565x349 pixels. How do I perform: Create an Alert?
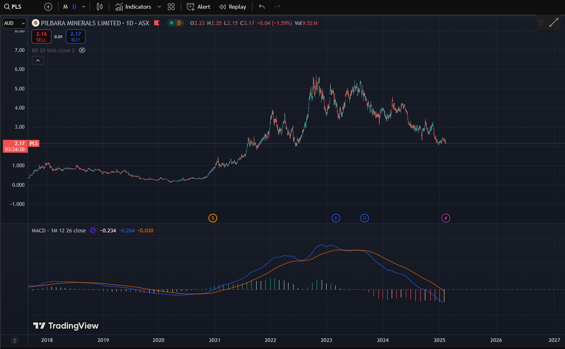pyautogui.click(x=199, y=7)
